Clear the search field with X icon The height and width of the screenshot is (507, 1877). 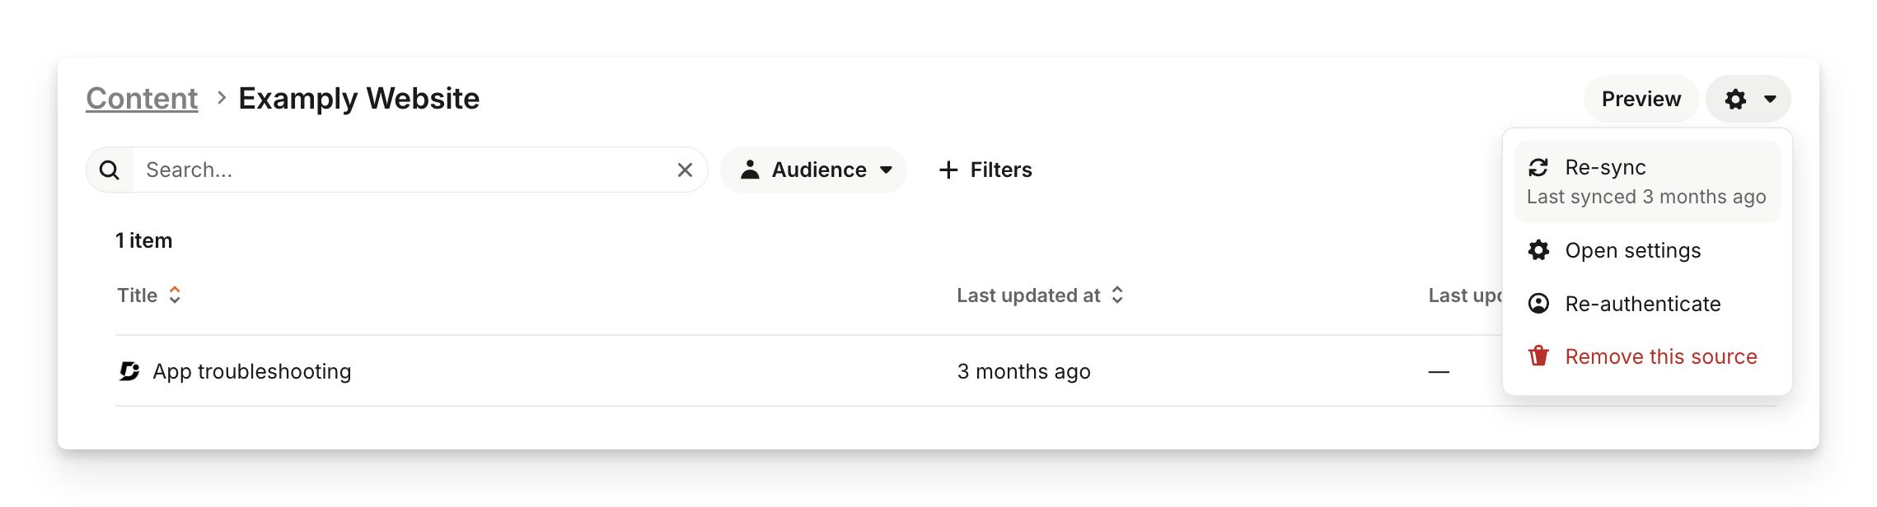(685, 170)
